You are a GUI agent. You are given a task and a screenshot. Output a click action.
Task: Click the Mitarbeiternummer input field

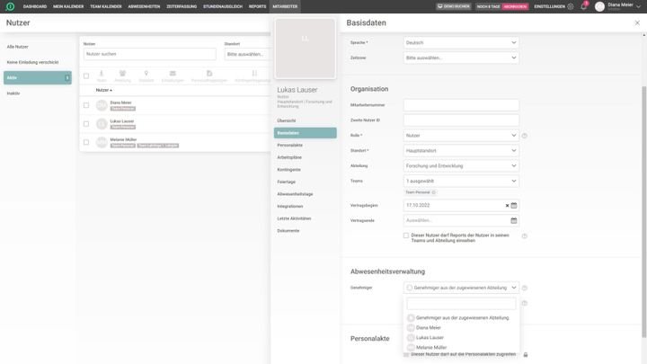tap(461, 105)
